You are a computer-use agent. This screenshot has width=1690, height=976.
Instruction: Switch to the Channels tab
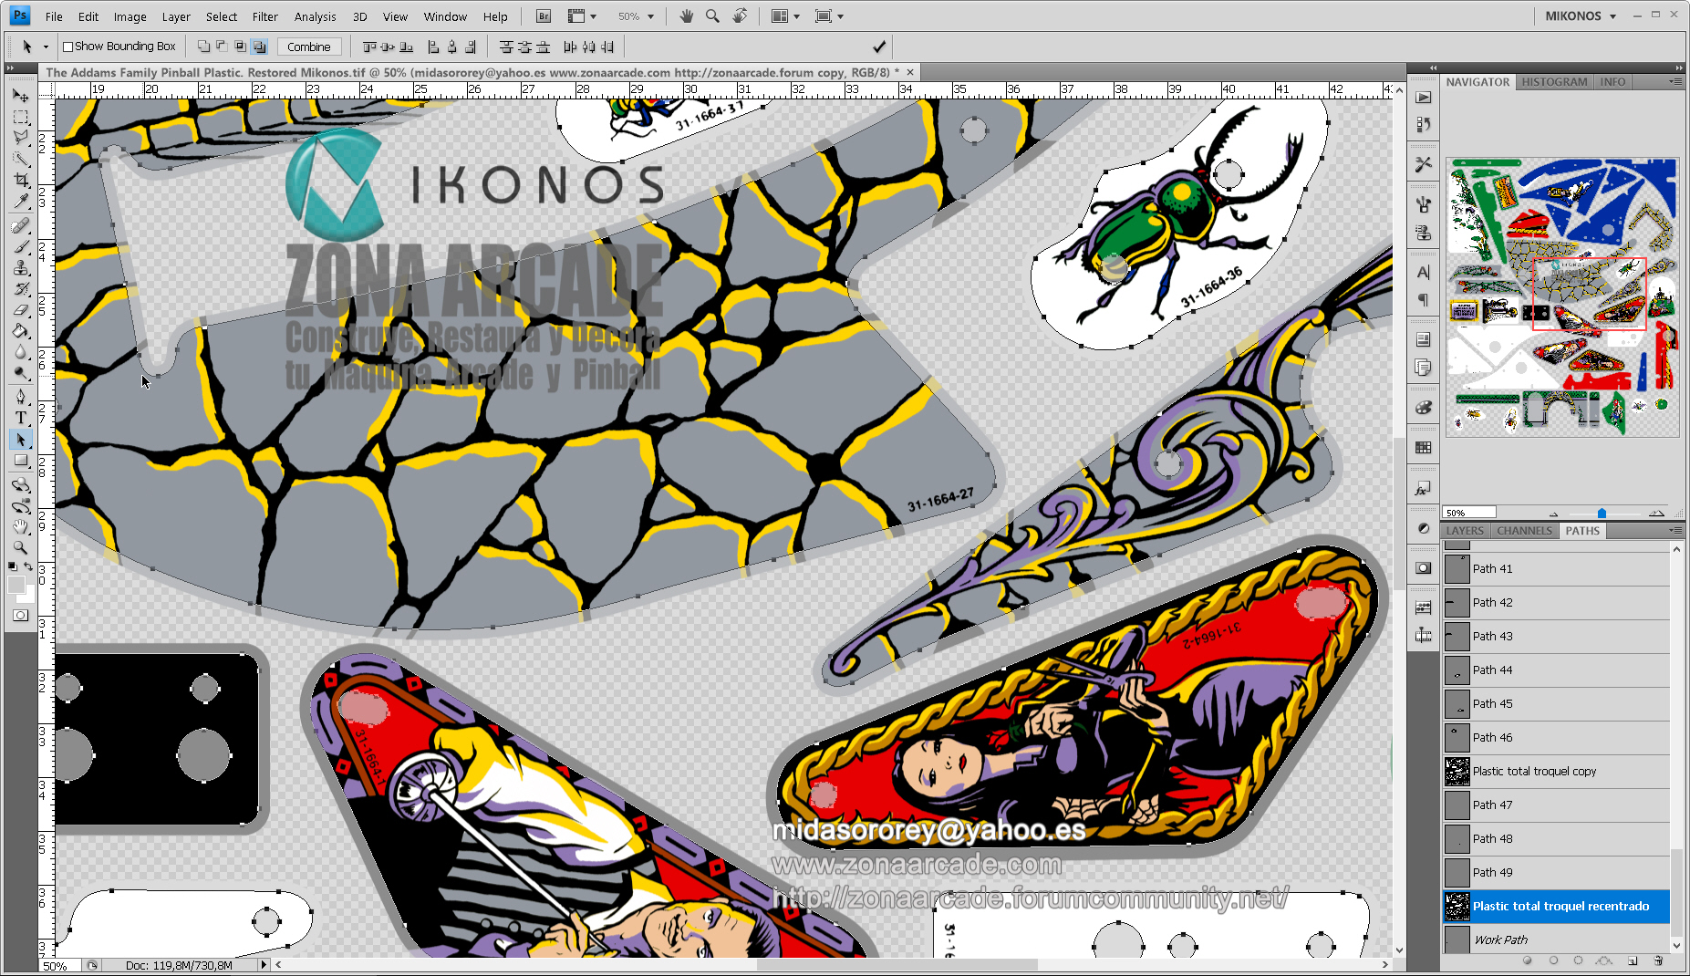pos(1524,531)
